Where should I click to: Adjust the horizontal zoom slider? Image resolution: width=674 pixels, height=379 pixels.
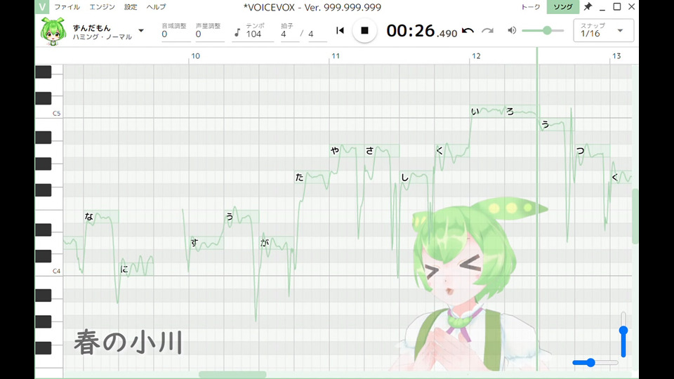[591, 363]
